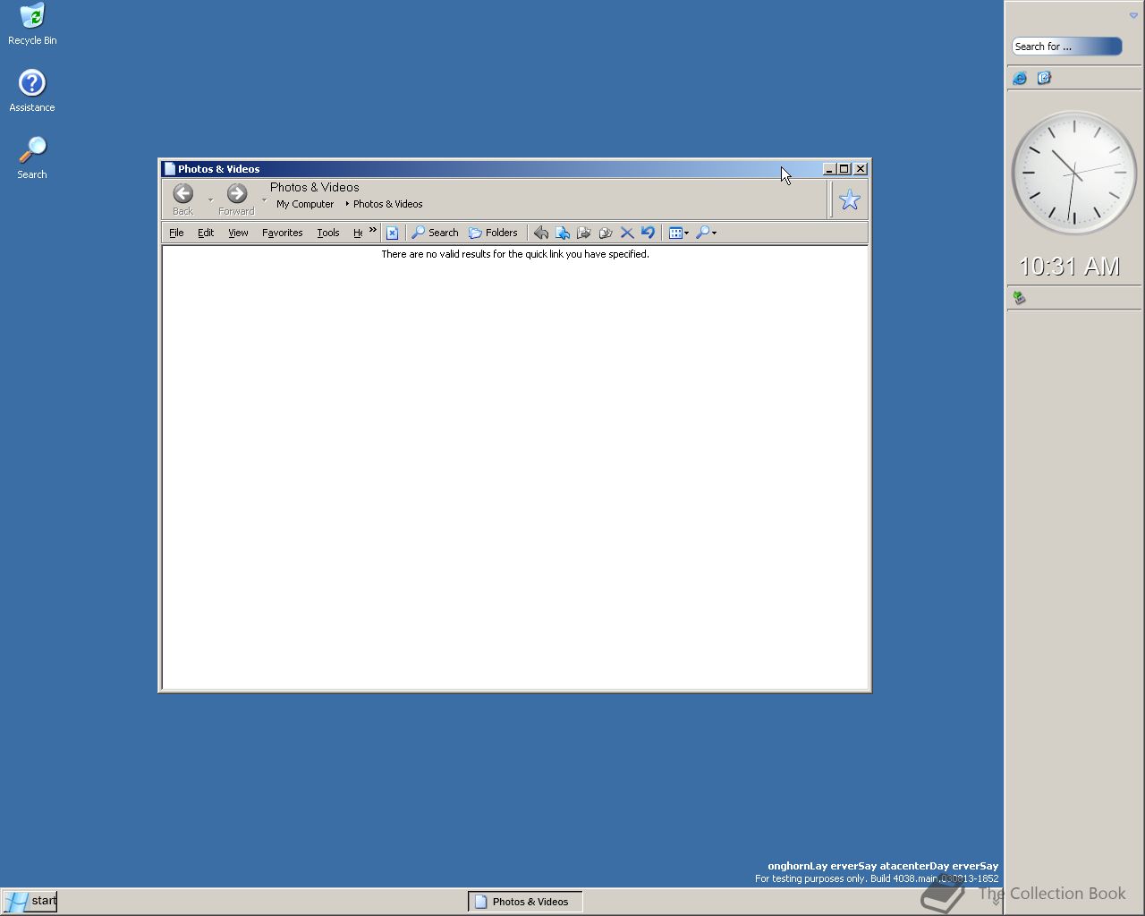Open the Views dropdown button
This screenshot has width=1145, height=916.
[679, 233]
